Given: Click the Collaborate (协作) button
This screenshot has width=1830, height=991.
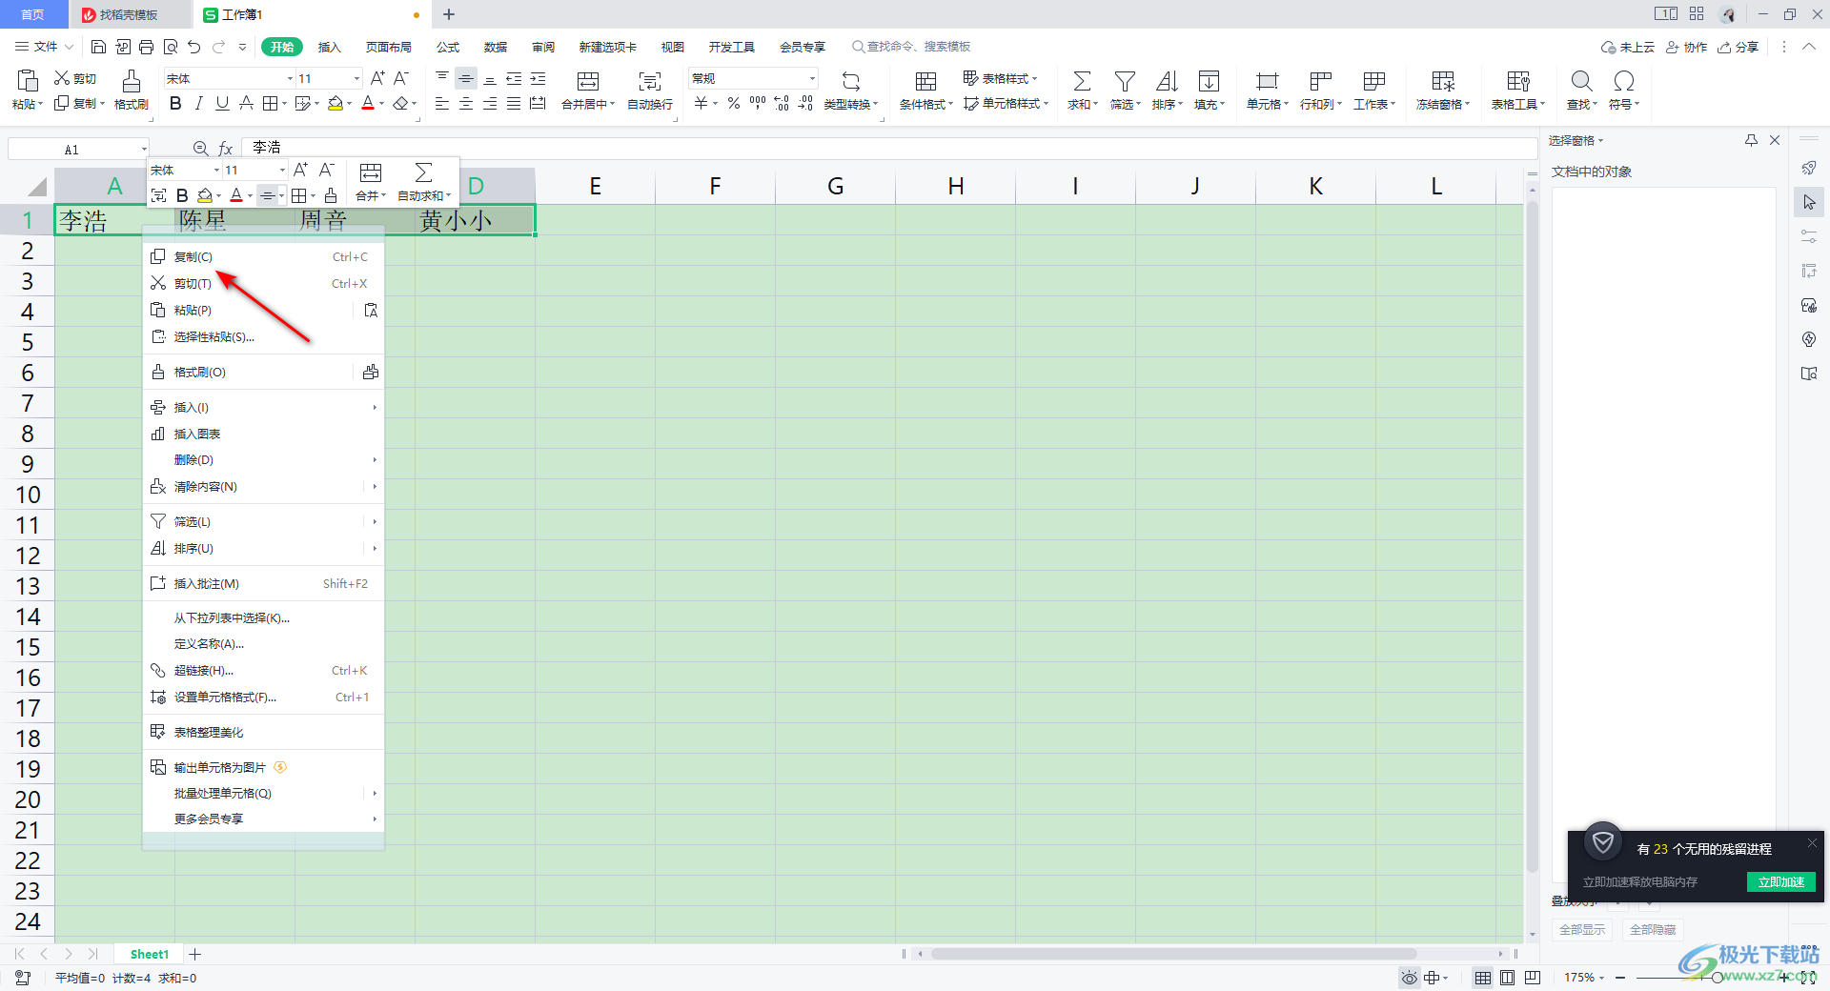Looking at the screenshot, I should (1686, 47).
